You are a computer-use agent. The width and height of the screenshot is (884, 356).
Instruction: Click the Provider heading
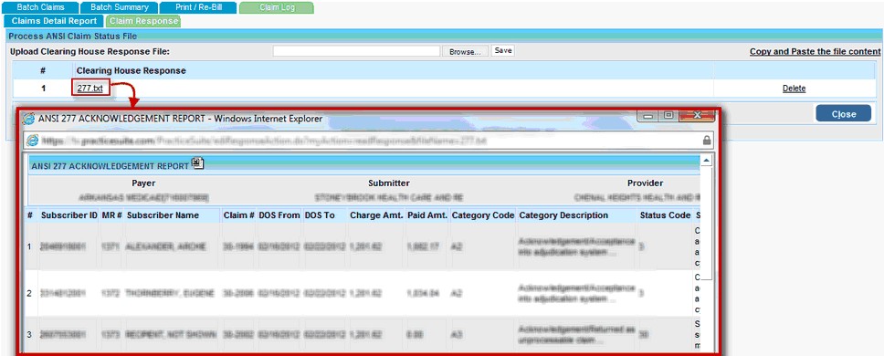coord(645,183)
